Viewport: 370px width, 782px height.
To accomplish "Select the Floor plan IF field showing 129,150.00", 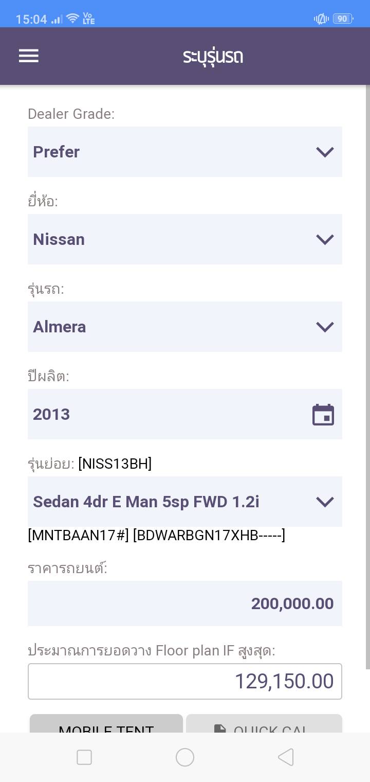I will [184, 682].
